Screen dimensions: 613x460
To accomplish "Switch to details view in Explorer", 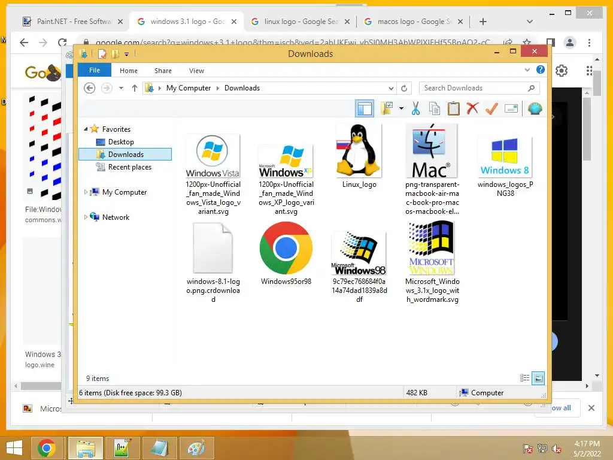I will point(524,378).
